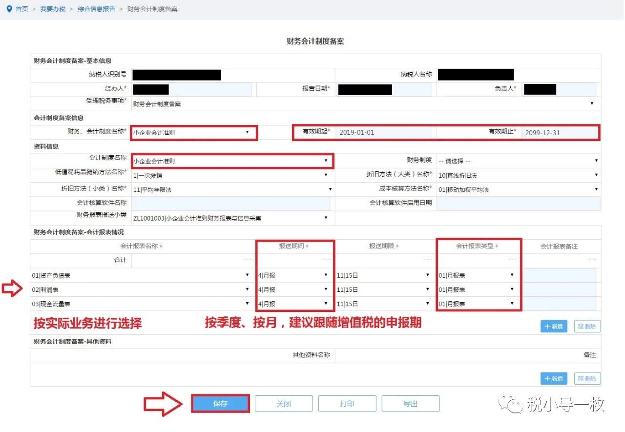Open the 02|利润表 report name dropdown

coord(142,289)
